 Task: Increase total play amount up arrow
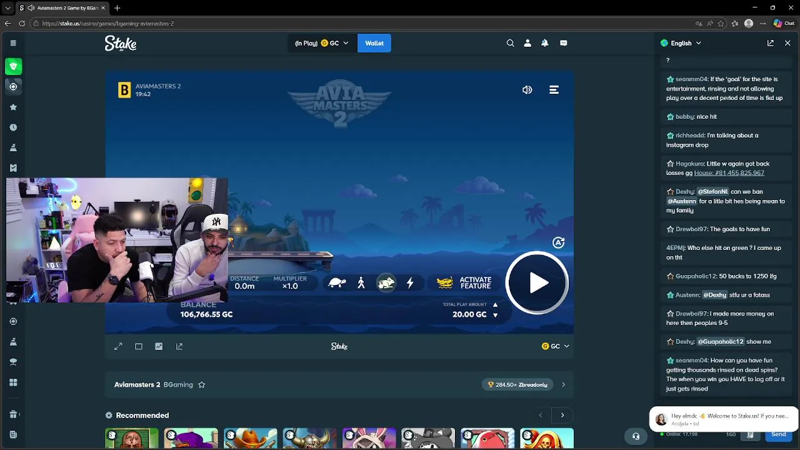click(495, 305)
